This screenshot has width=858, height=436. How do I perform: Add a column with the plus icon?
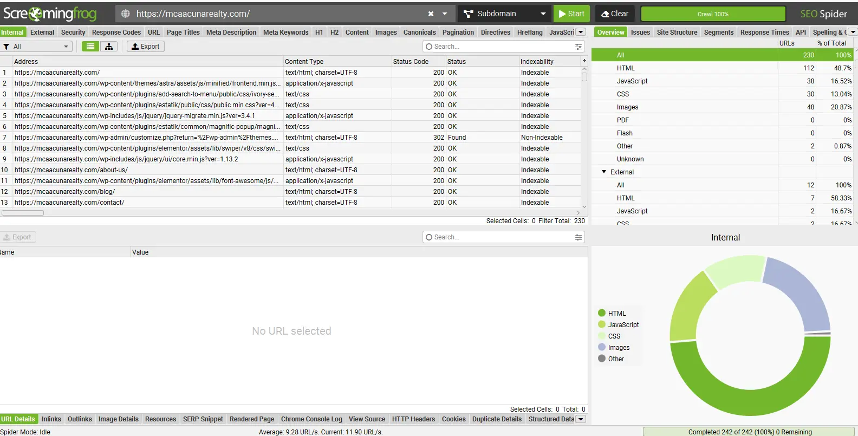584,61
